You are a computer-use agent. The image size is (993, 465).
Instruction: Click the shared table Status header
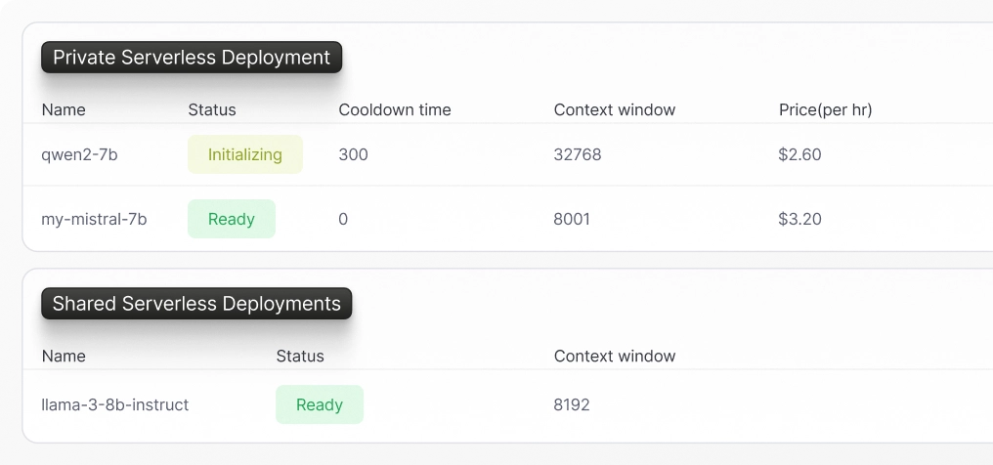point(299,357)
